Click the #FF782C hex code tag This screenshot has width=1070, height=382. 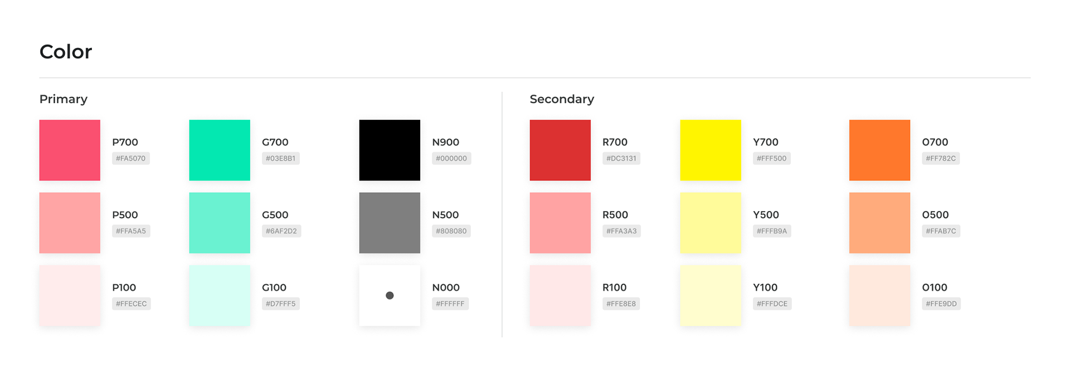pyautogui.click(x=941, y=159)
